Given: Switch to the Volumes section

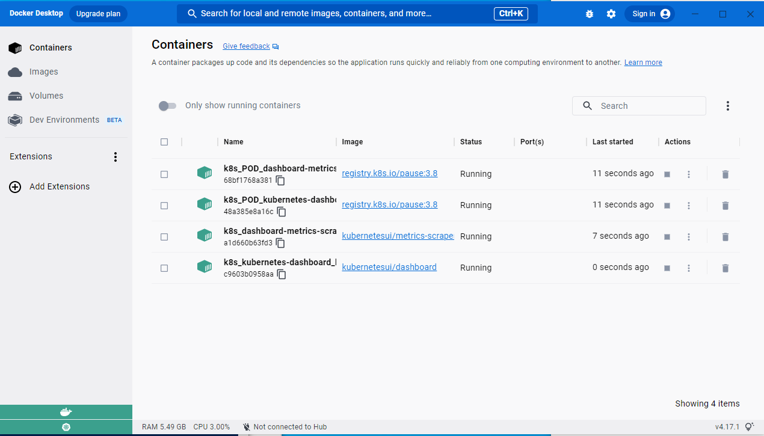Looking at the screenshot, I should coord(46,96).
